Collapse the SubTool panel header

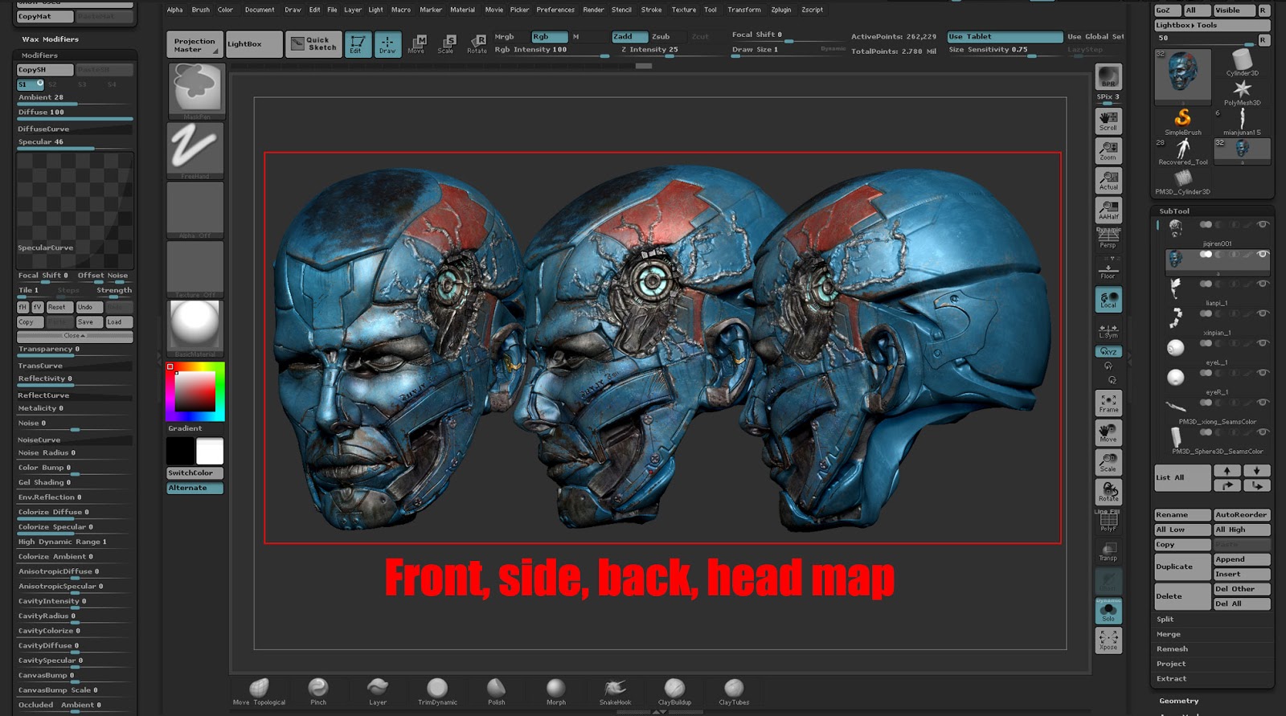[1174, 211]
